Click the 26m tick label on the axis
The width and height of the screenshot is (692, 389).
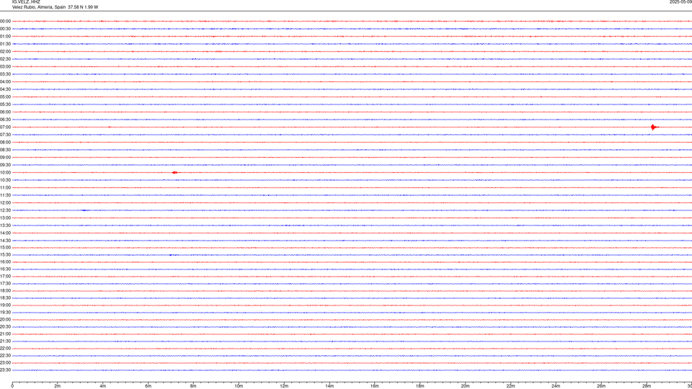[x=601, y=386]
